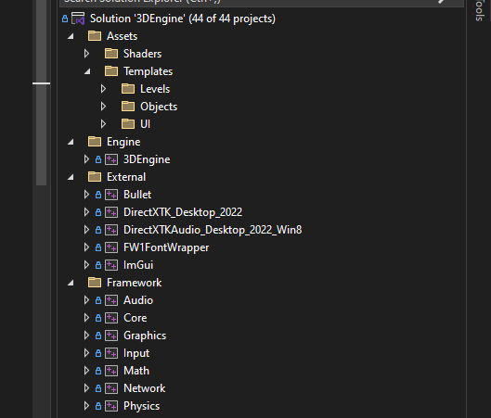Click the Levels folder icon
This screenshot has height=418, width=491.
[128, 89]
